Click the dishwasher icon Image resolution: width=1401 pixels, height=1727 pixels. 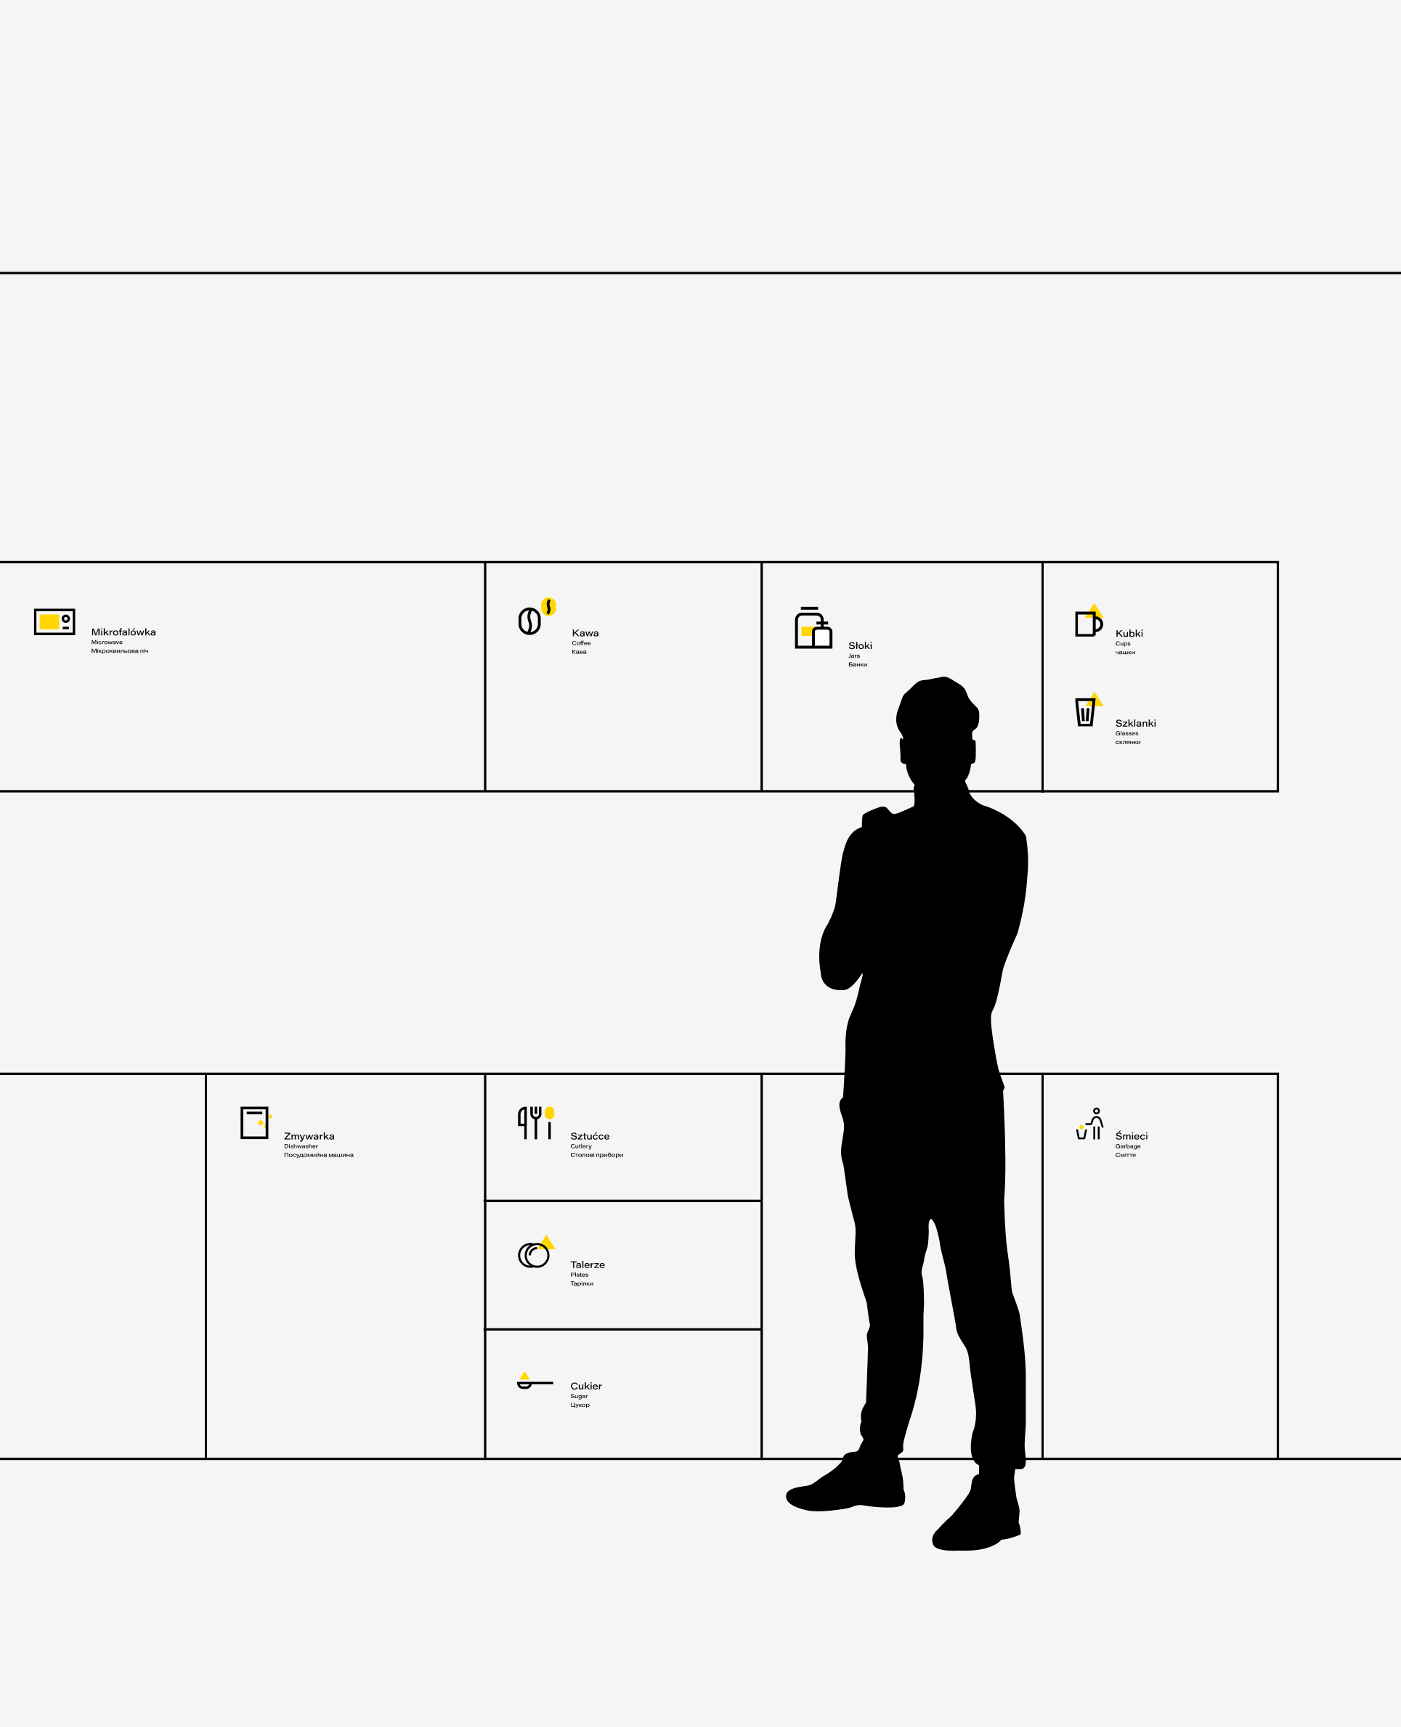pos(256,1123)
